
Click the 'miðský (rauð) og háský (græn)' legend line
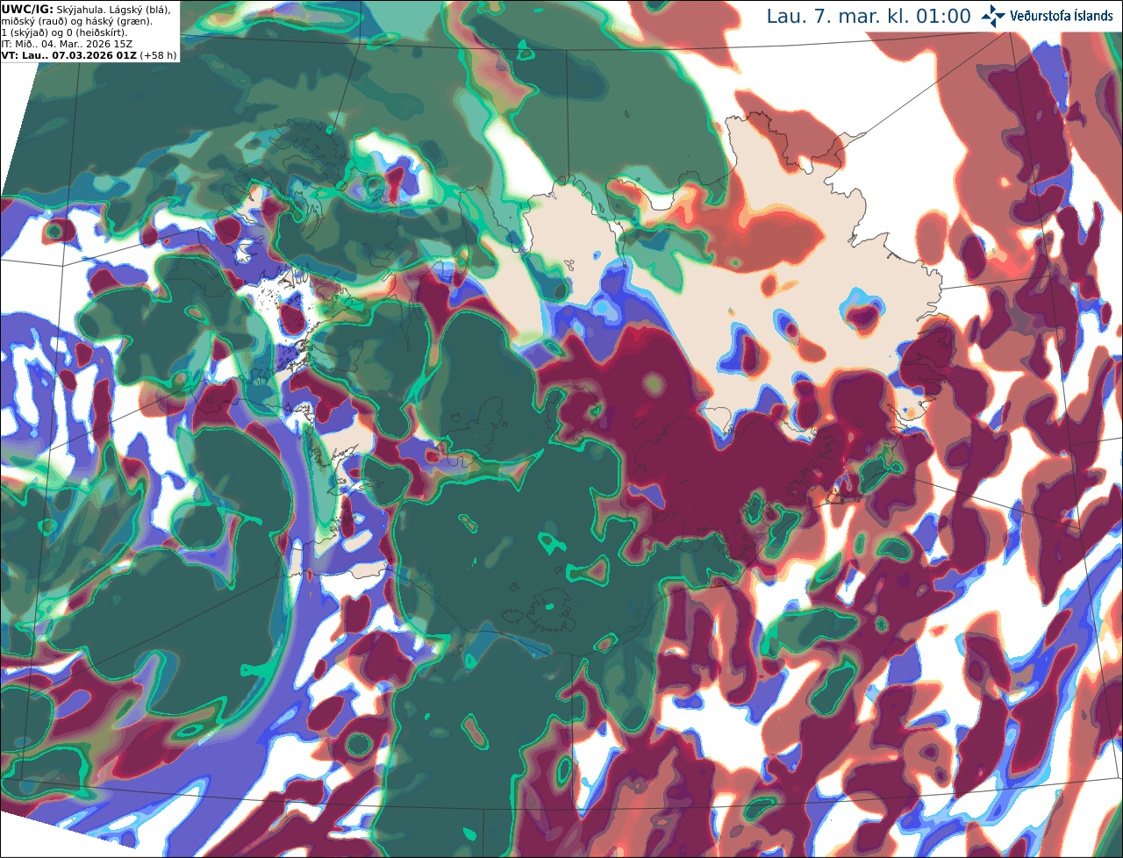point(76,21)
